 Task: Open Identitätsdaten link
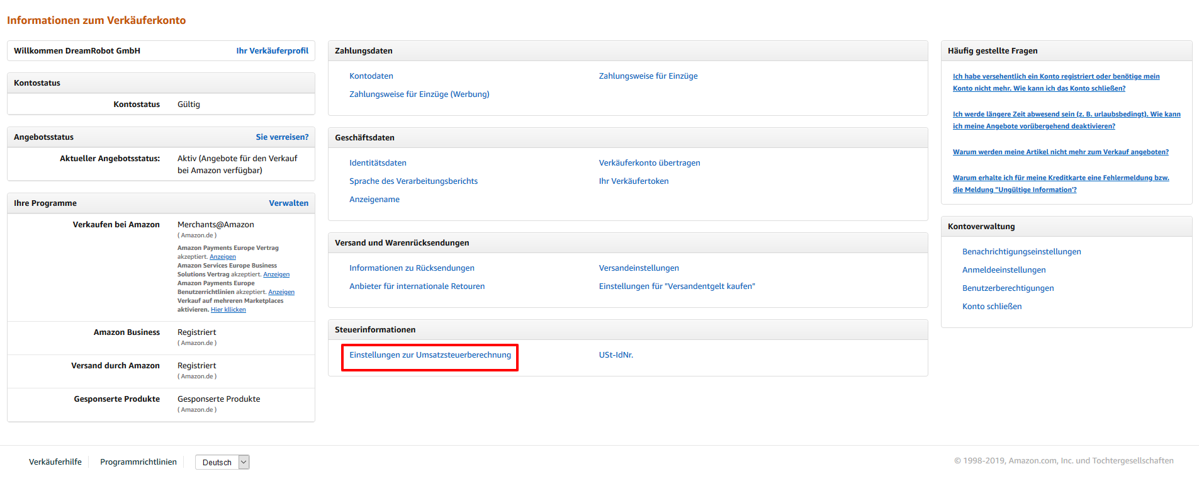click(378, 163)
